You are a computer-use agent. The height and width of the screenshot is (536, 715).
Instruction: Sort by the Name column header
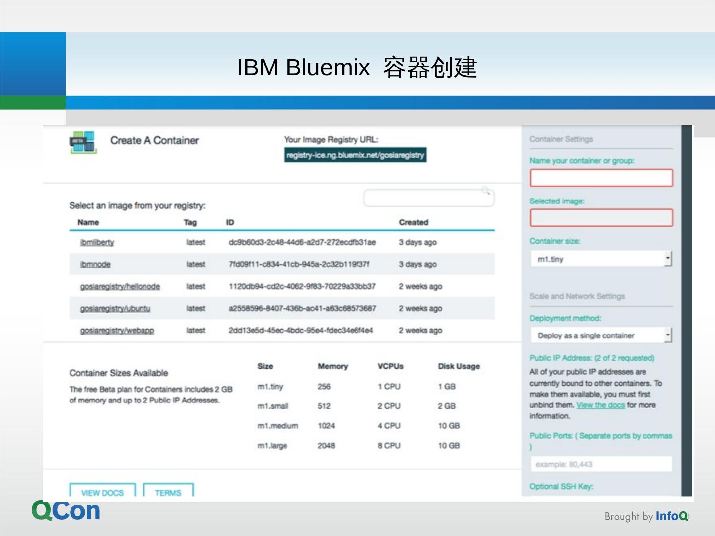click(88, 222)
